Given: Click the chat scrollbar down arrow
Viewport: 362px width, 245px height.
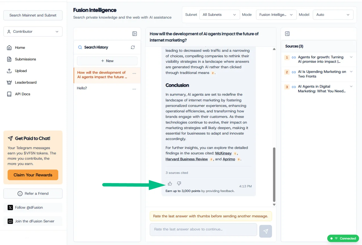Looking at the screenshot, I should (x=274, y=205).
